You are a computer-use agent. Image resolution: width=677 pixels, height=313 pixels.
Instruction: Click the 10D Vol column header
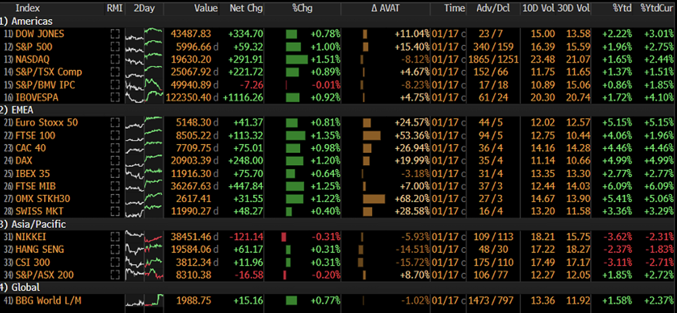[538, 8]
